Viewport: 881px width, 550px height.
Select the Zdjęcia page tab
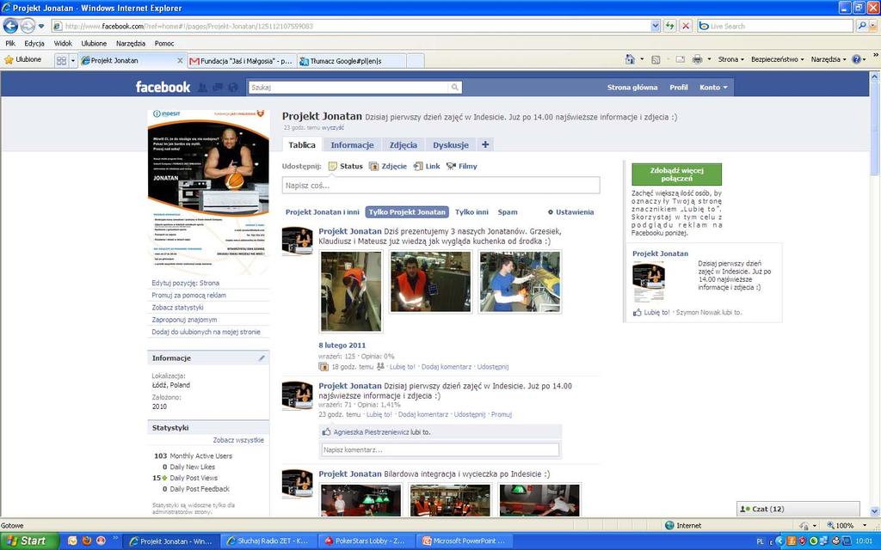pos(404,144)
